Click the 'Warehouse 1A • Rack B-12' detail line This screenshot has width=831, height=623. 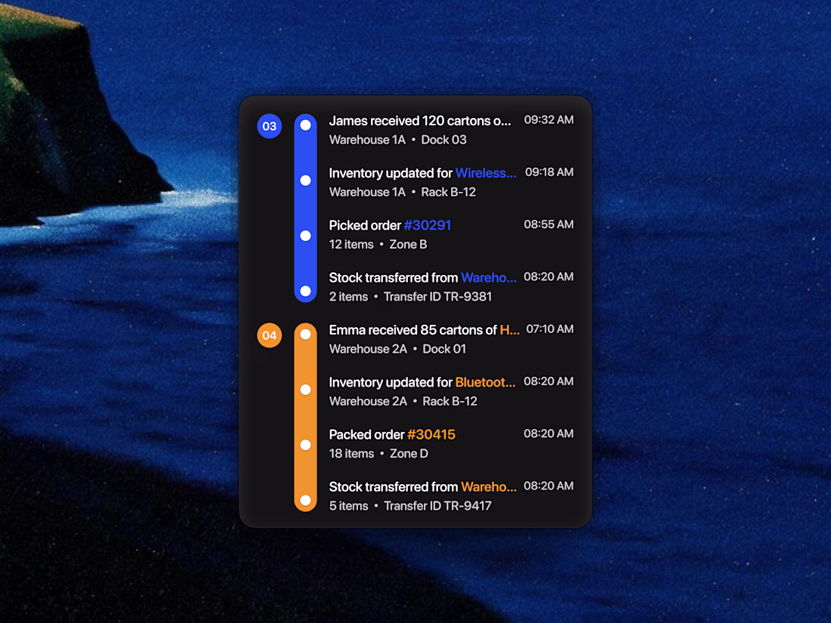pyautogui.click(x=402, y=193)
